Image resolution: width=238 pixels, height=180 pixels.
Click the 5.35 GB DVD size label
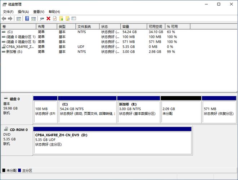coord(9,139)
